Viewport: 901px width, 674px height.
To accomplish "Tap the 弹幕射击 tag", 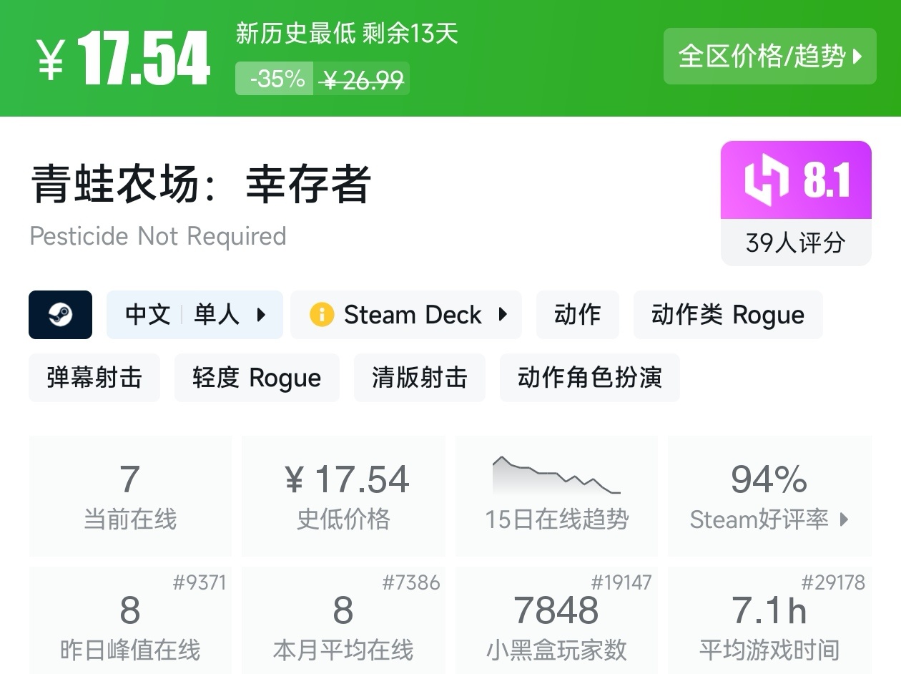I will point(94,377).
